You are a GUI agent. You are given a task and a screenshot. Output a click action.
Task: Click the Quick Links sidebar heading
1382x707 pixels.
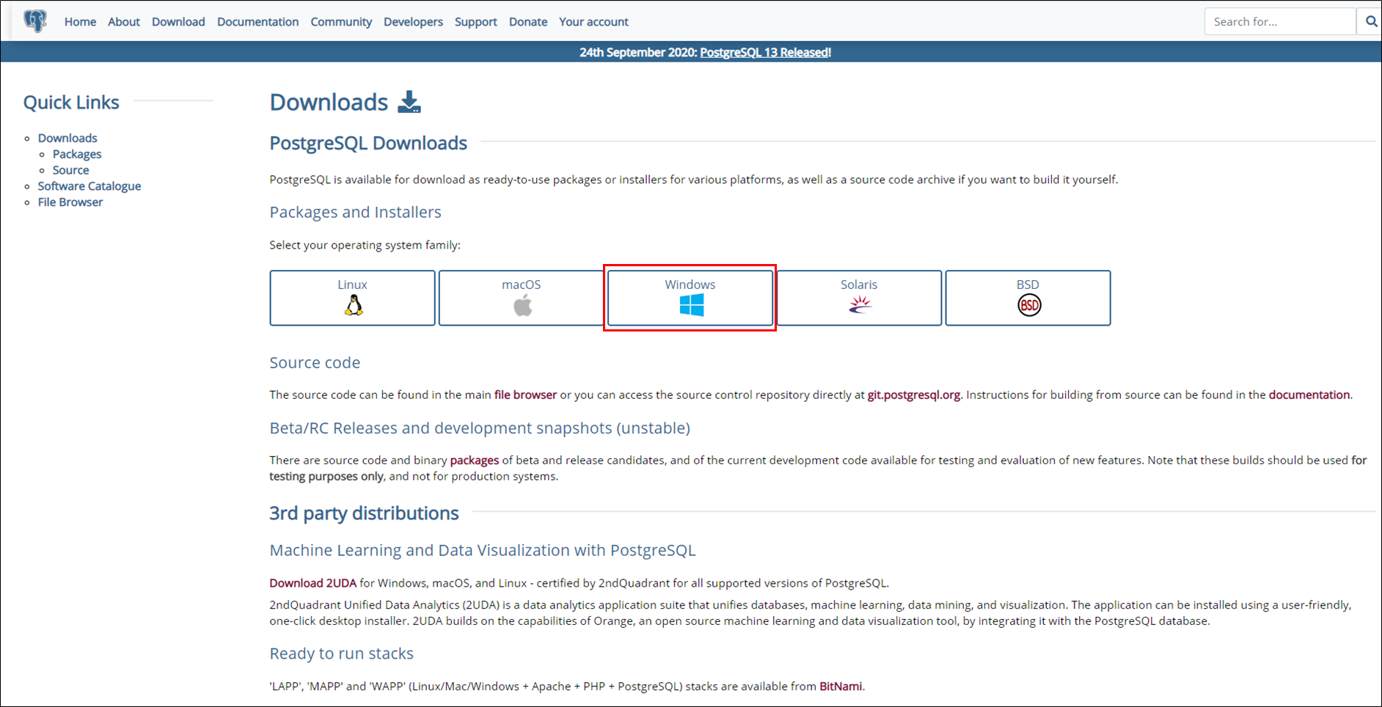pos(71,102)
